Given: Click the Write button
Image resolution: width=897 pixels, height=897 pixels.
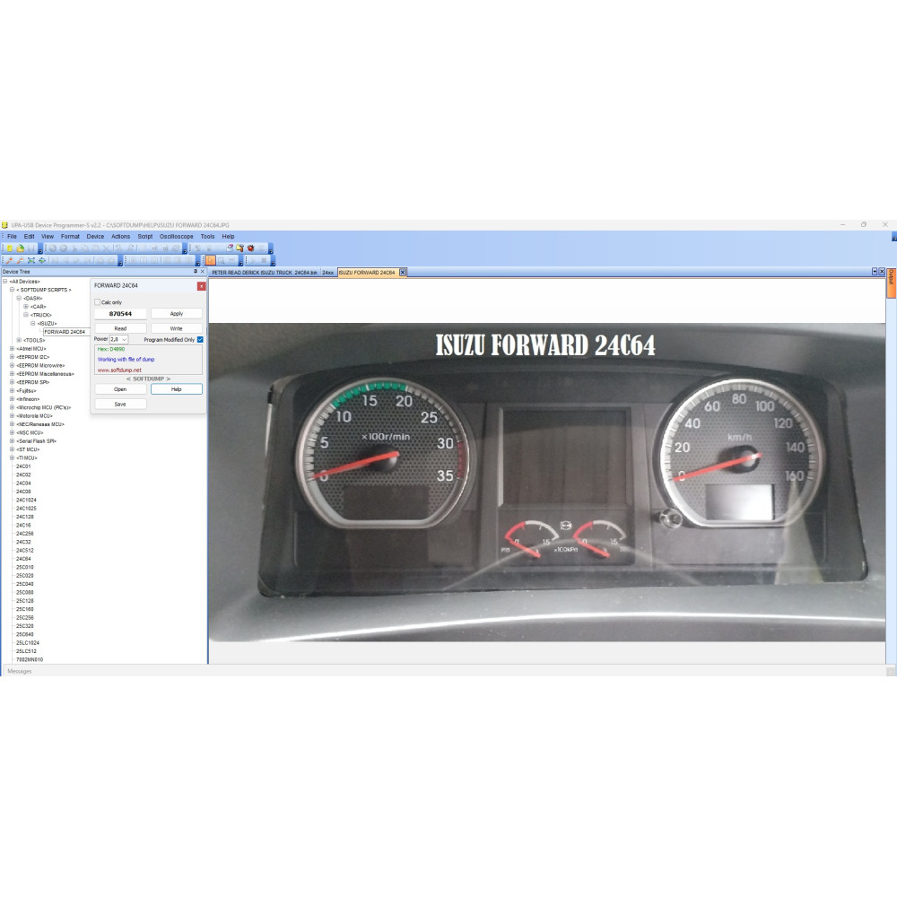Looking at the screenshot, I should coord(176,328).
